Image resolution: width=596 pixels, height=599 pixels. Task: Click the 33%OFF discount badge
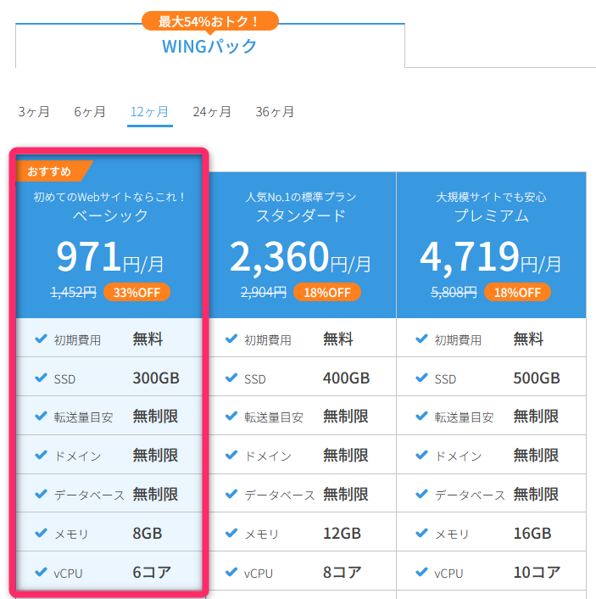[136, 292]
